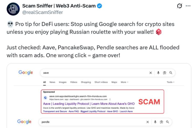The width and height of the screenshot is (192, 128).
Task: Switch to the News results tab
Action: tap(52, 82)
